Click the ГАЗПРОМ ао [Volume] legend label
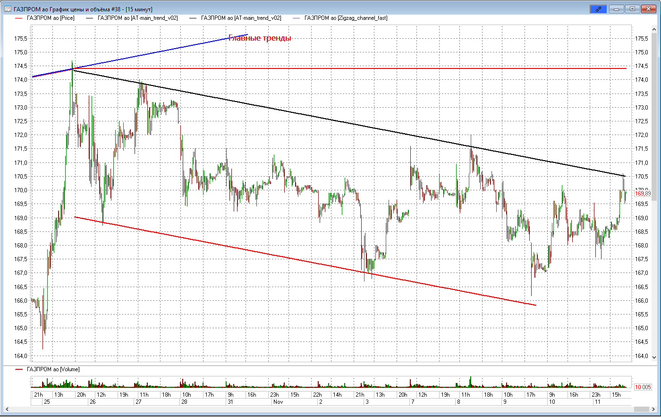 [53, 369]
